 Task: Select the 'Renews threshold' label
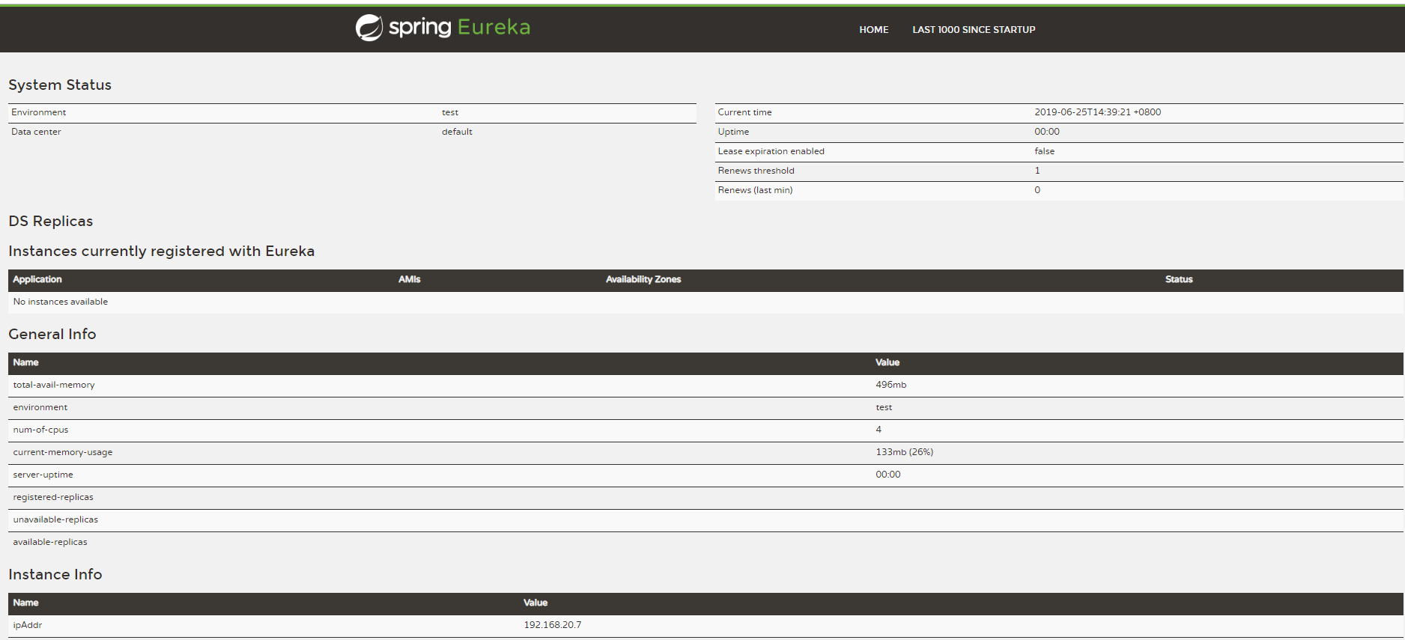point(756,171)
